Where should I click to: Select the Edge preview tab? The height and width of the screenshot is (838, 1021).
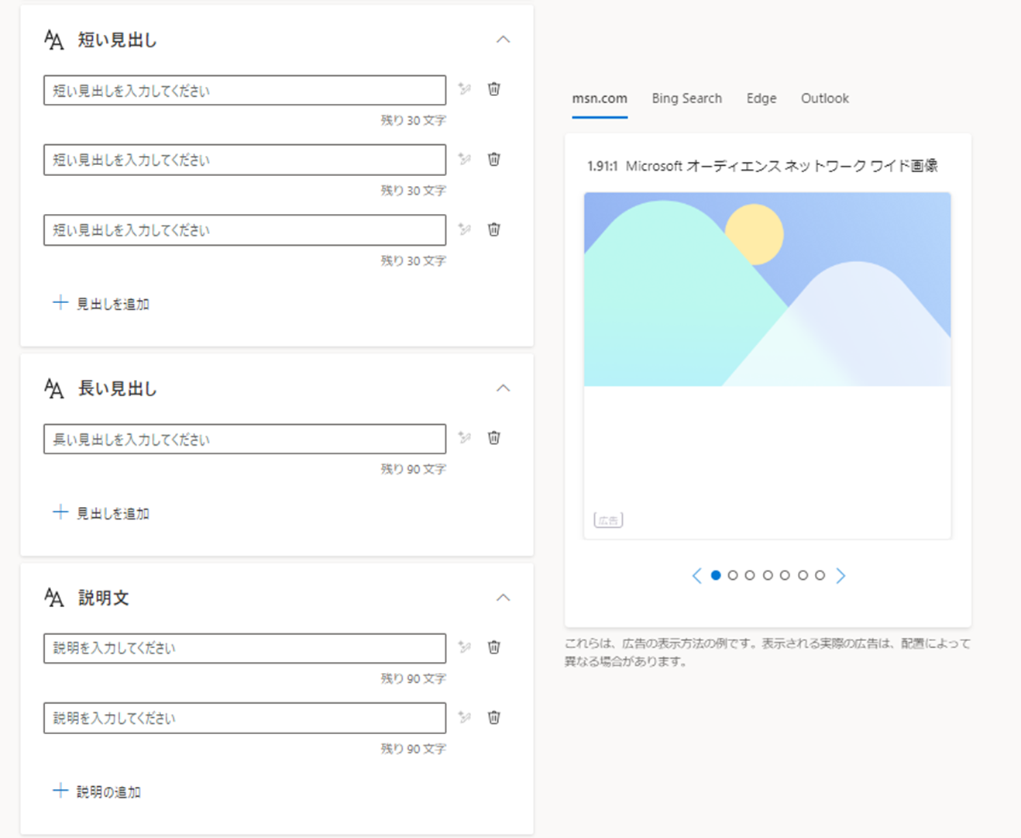click(761, 98)
